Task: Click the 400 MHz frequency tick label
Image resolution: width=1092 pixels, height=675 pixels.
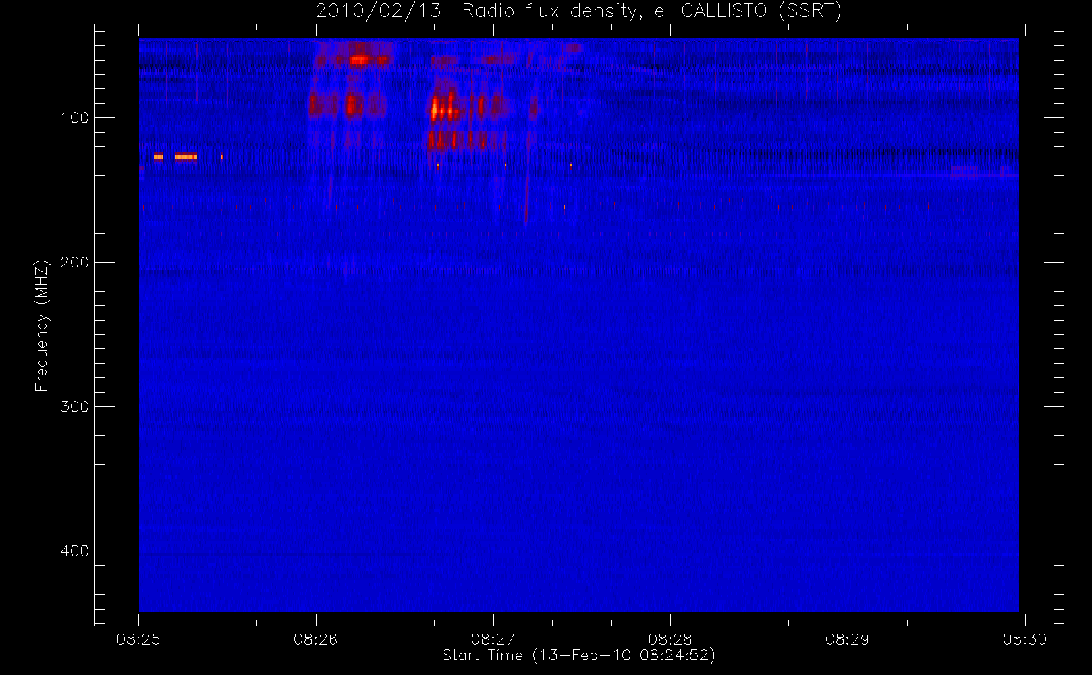Action: tap(74, 551)
